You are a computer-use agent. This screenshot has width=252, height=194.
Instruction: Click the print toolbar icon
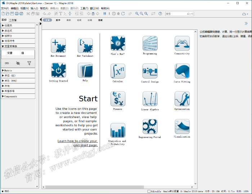coord(17,14)
